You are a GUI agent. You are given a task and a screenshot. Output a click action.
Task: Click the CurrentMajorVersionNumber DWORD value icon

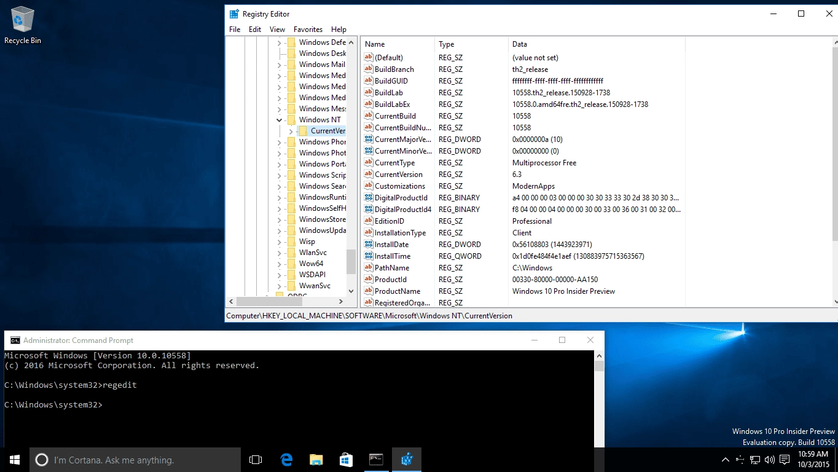click(369, 140)
